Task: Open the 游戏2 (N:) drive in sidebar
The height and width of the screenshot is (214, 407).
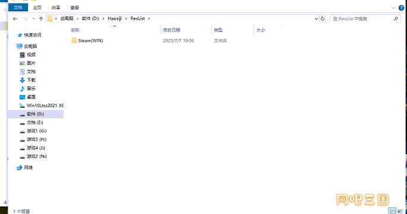Action: (37, 156)
